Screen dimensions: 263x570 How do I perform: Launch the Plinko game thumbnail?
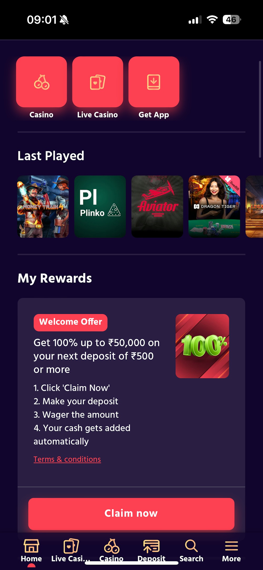(100, 207)
